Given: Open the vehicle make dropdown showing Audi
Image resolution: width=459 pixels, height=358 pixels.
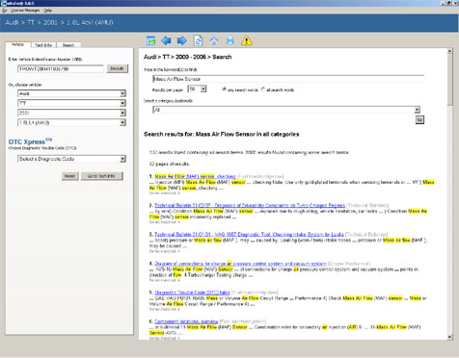Looking at the screenshot, I should (71, 93).
